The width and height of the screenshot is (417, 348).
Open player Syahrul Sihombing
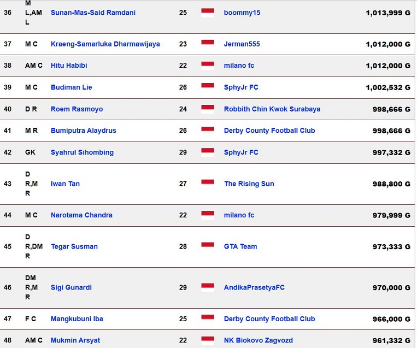(x=82, y=152)
